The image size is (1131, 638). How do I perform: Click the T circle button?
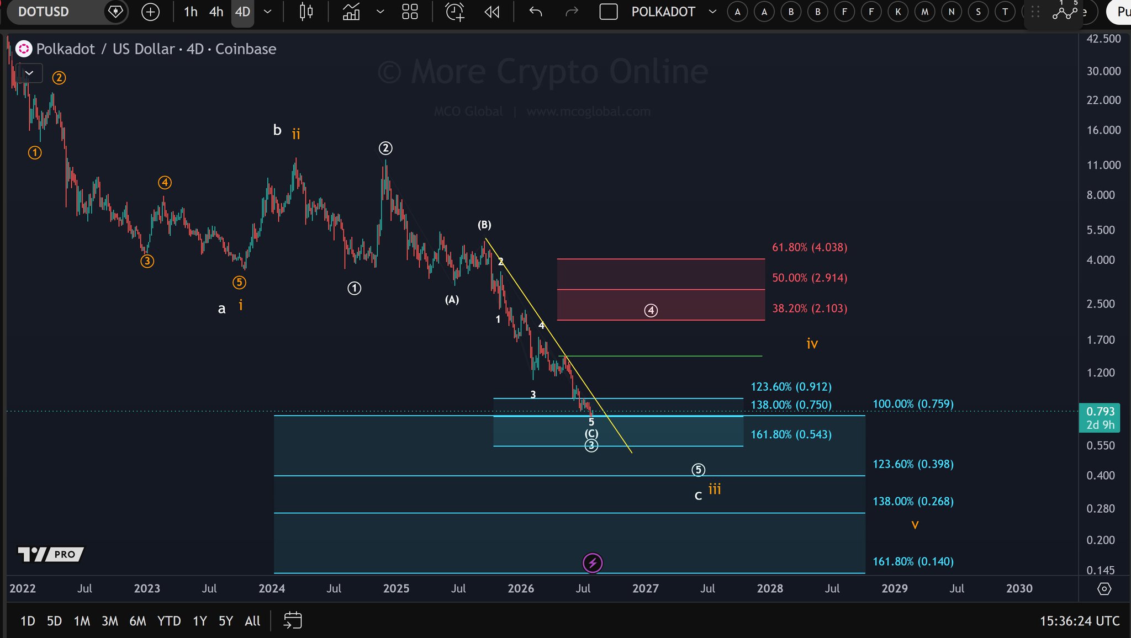coord(1005,12)
